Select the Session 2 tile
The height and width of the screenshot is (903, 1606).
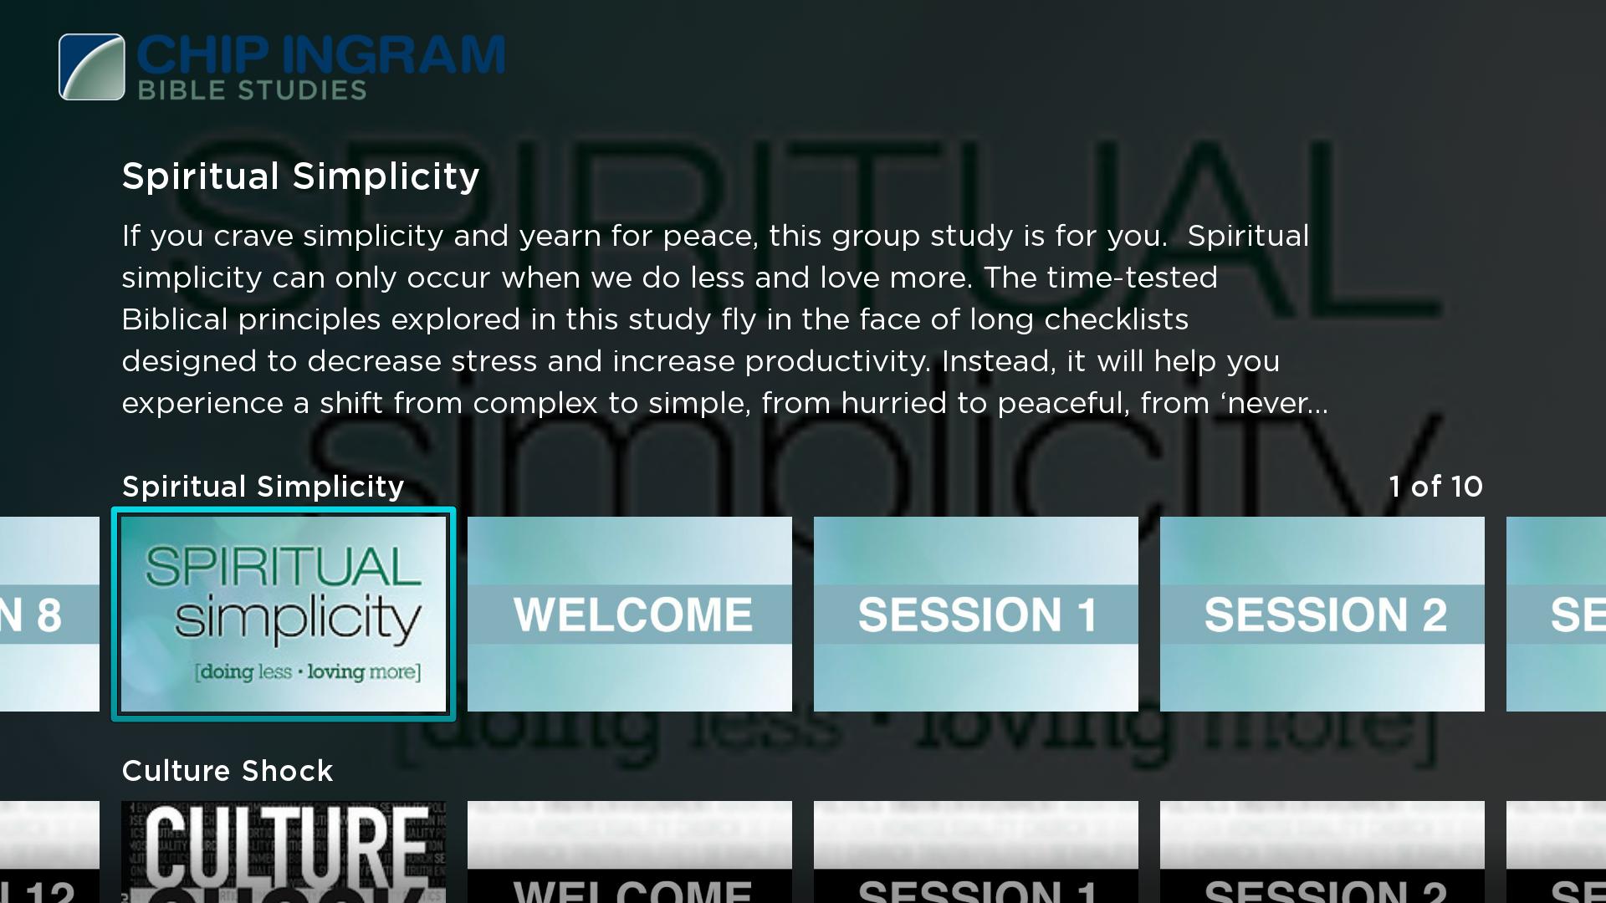pyautogui.click(x=1322, y=613)
